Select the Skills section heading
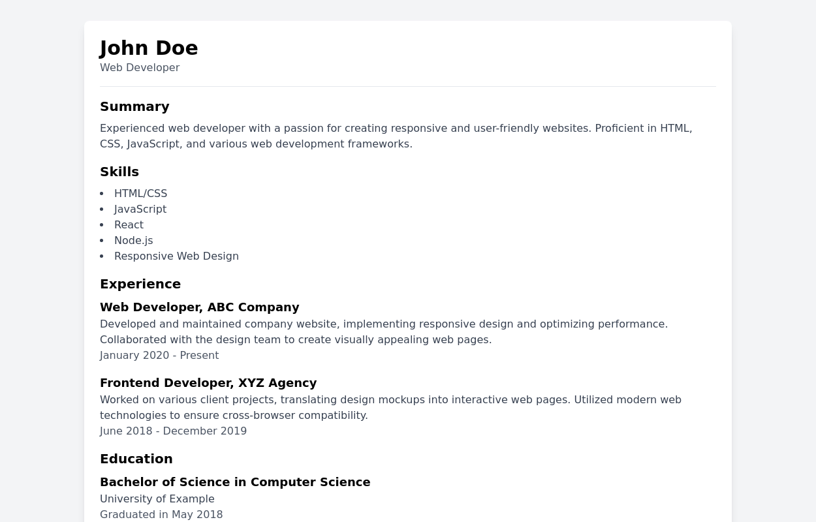The height and width of the screenshot is (522, 816). (x=119, y=172)
